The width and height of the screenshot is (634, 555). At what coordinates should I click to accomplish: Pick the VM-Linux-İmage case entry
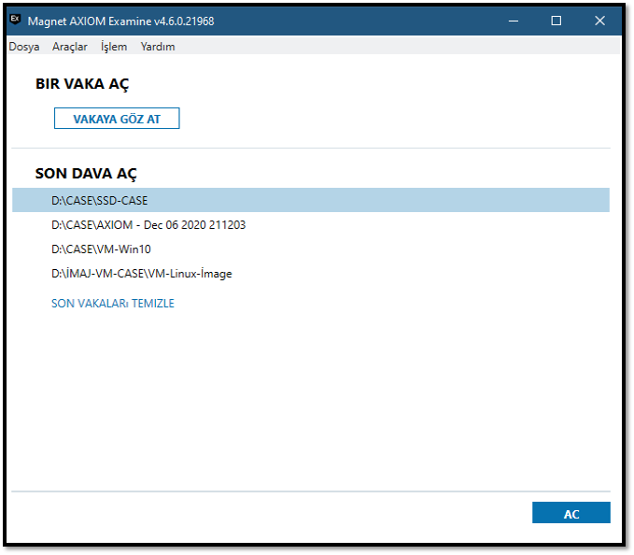[x=141, y=274]
